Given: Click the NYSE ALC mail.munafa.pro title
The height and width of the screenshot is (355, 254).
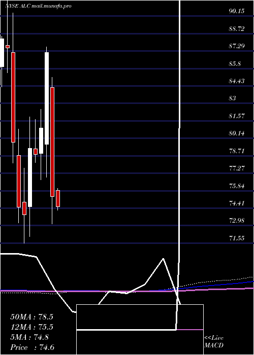Looking at the screenshot, I should [38, 6].
